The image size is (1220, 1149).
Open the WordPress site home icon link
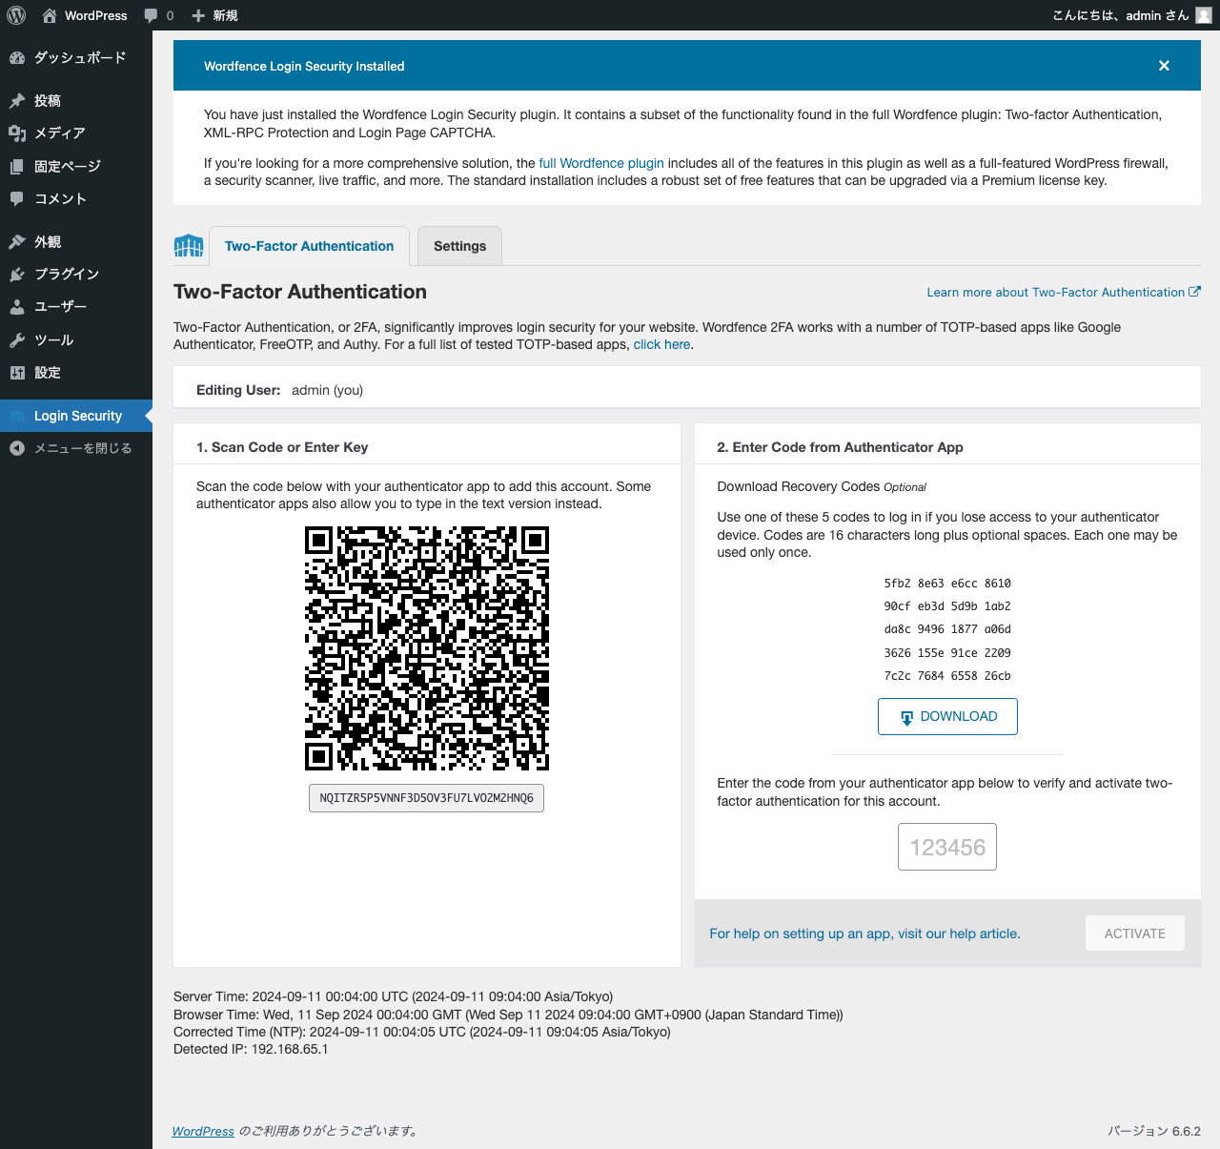pyautogui.click(x=50, y=15)
